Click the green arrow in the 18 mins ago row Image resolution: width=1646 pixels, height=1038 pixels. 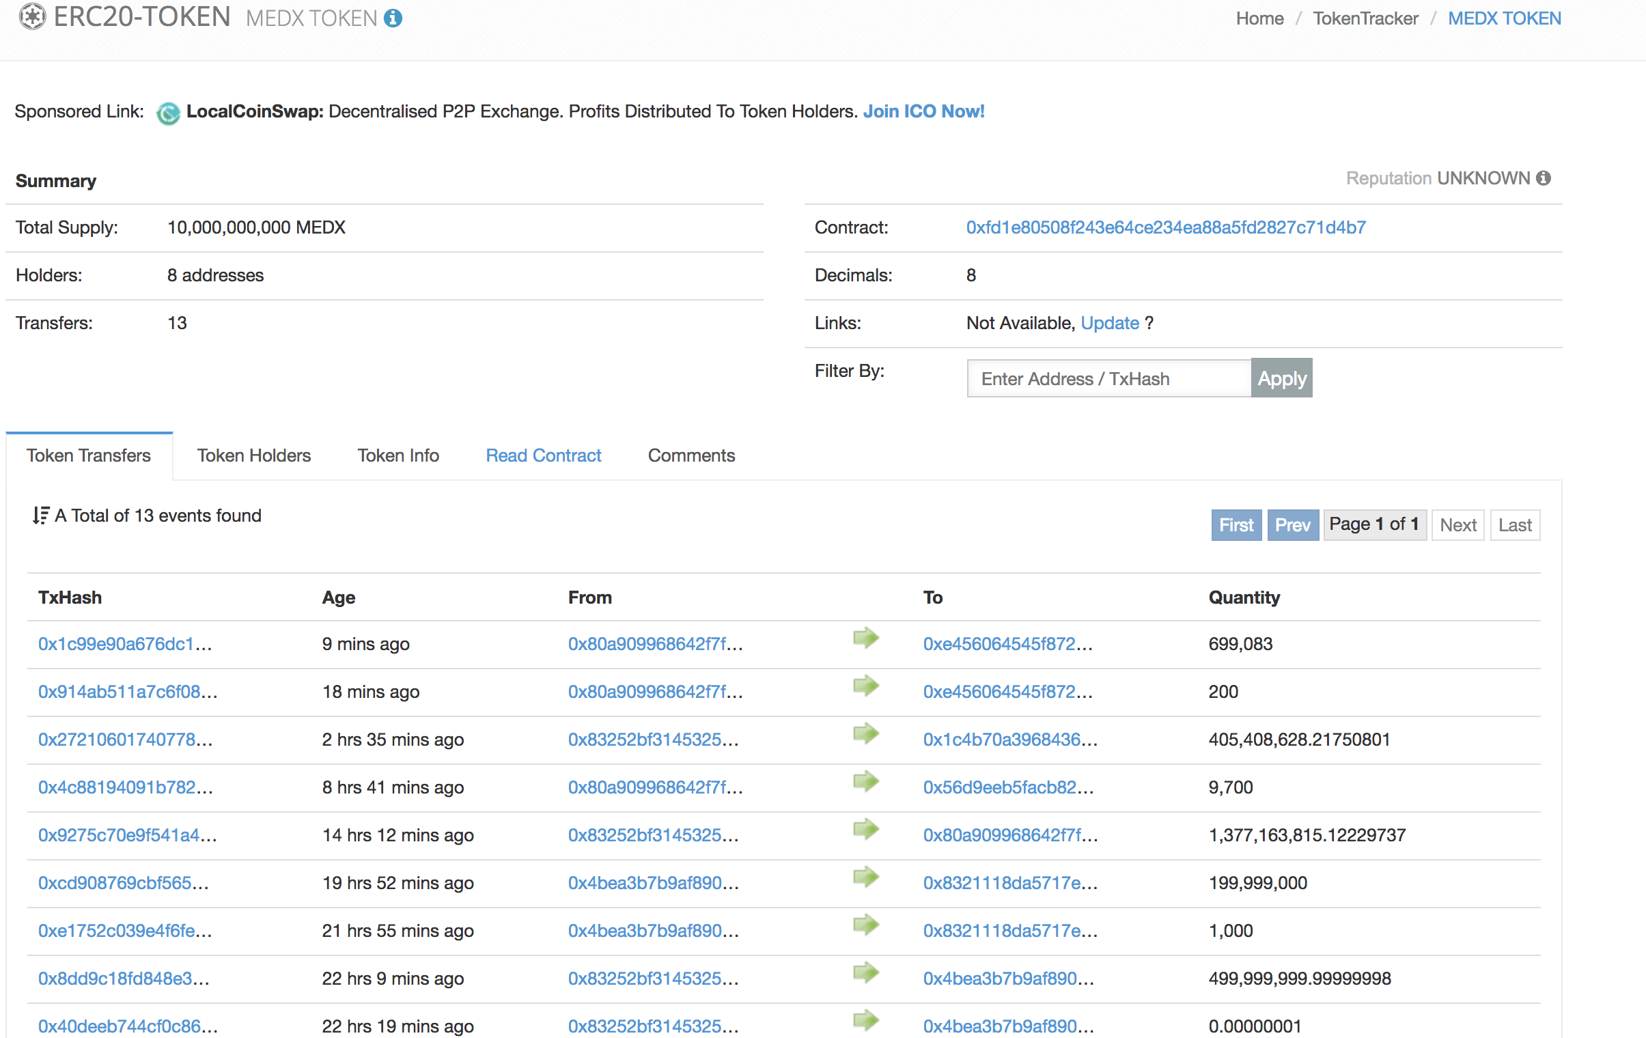tap(866, 686)
